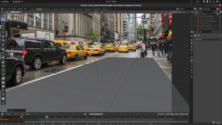Toggle Z axis mesh mirror
This screenshot has width=222, height=125.
coord(177,12)
